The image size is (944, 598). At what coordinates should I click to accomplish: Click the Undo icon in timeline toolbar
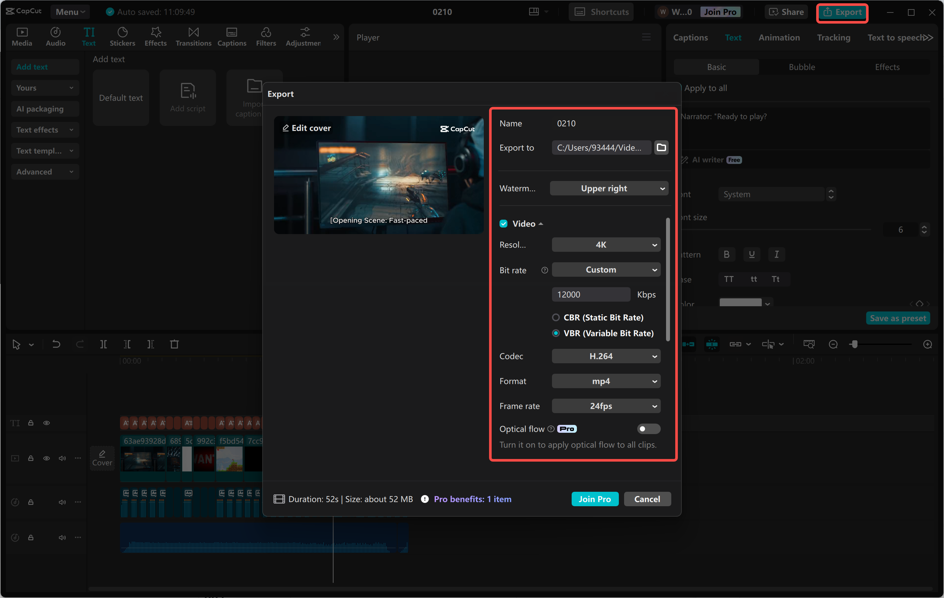point(56,344)
